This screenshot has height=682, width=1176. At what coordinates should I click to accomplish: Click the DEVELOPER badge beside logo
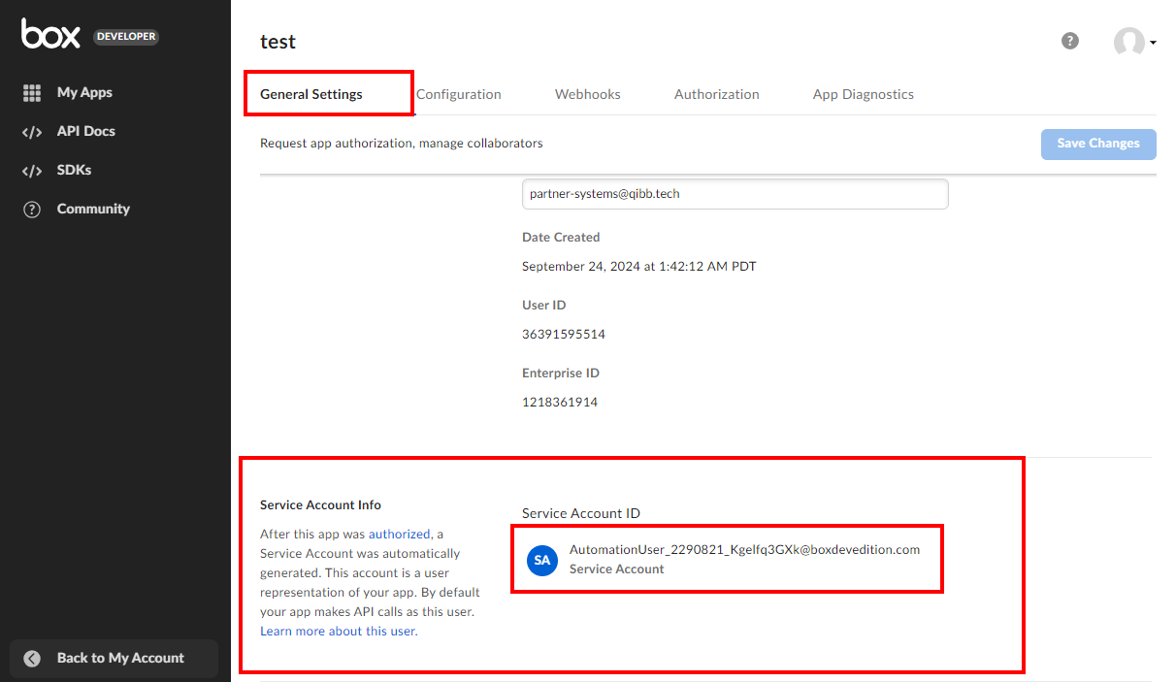(x=125, y=37)
